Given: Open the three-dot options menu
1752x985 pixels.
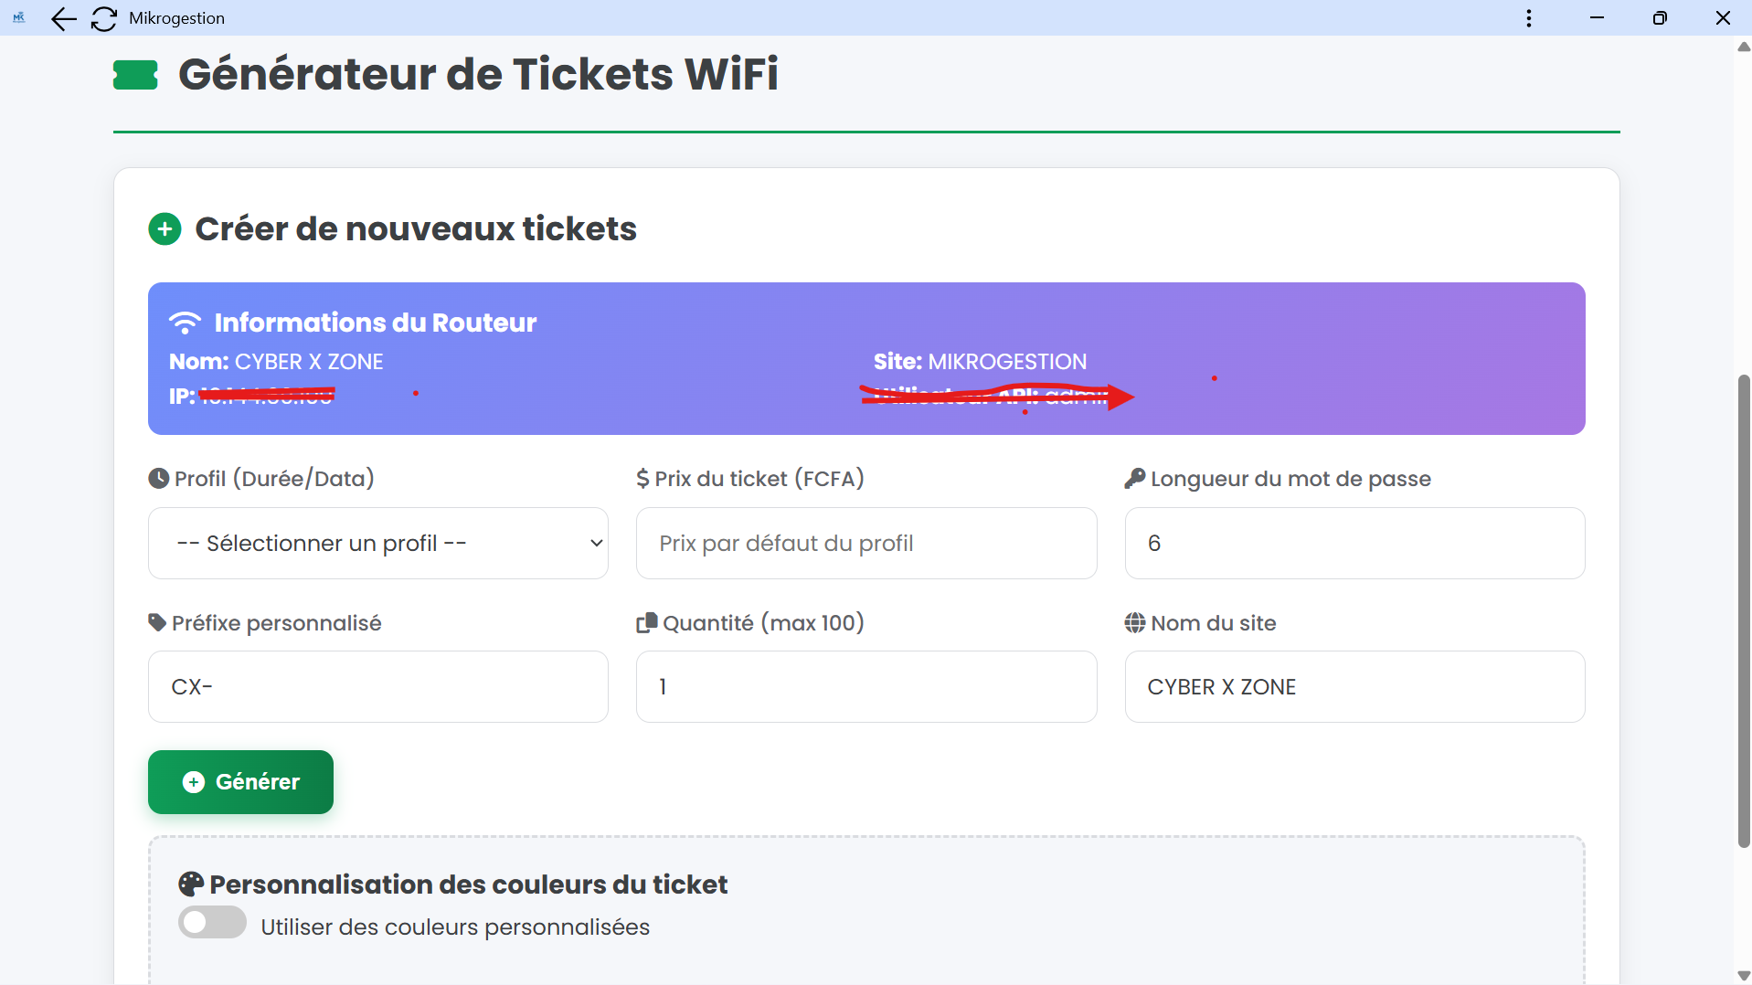Looking at the screenshot, I should [x=1527, y=17].
